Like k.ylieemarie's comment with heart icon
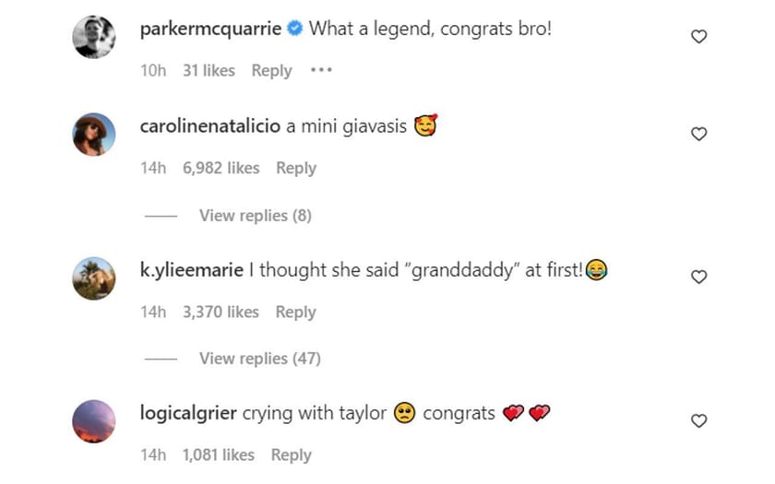Viewport: 775px width, 484px height. [698, 277]
